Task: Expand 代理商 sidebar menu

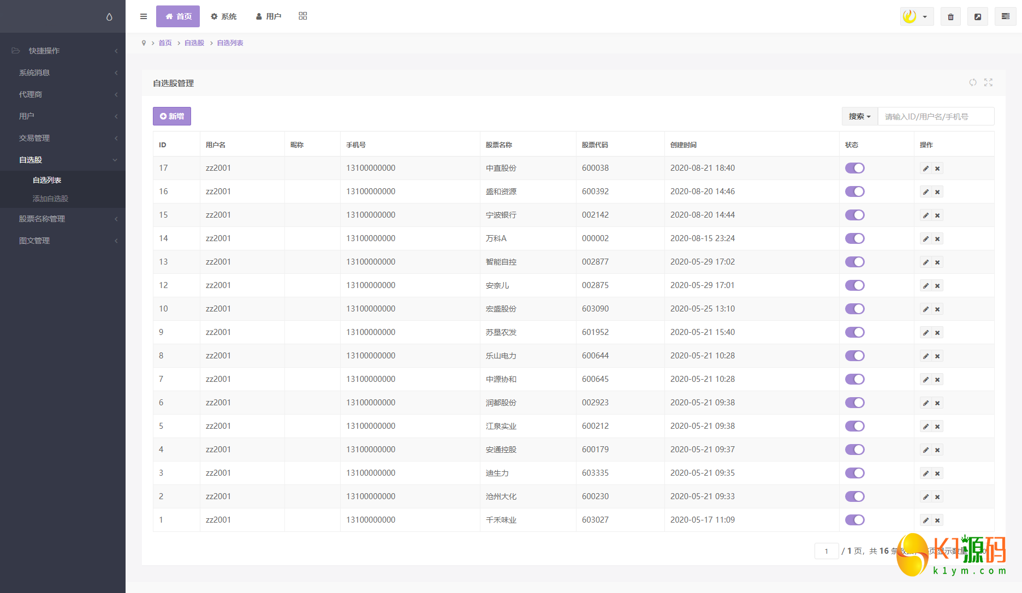Action: pos(63,94)
